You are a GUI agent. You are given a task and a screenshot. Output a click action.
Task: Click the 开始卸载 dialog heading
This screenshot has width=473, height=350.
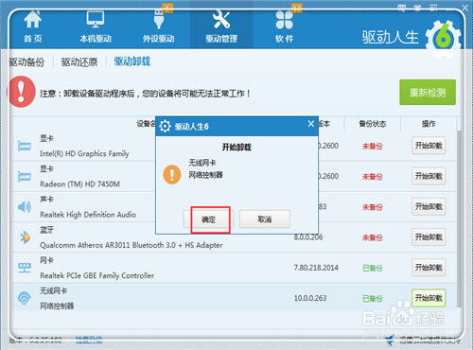[236, 147]
